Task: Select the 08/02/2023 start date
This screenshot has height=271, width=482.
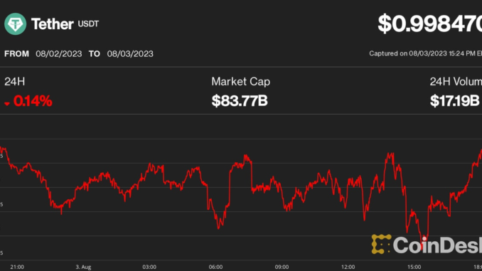Action: pyautogui.click(x=59, y=54)
